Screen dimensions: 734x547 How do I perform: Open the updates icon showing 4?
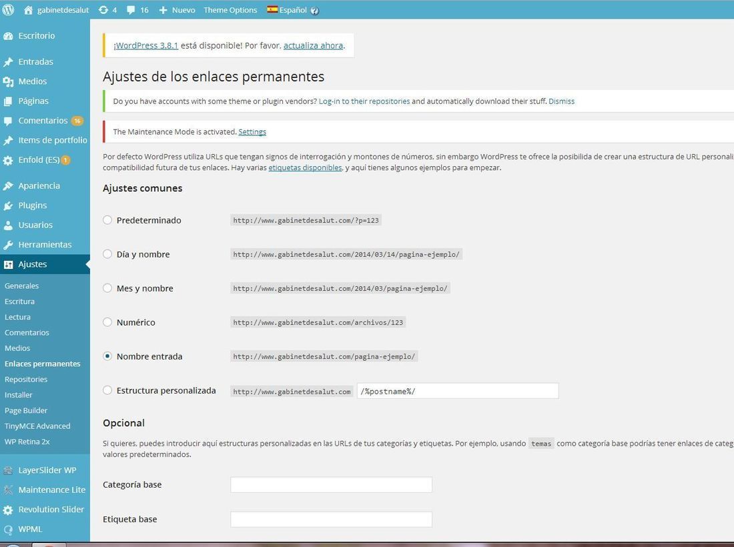pos(103,10)
